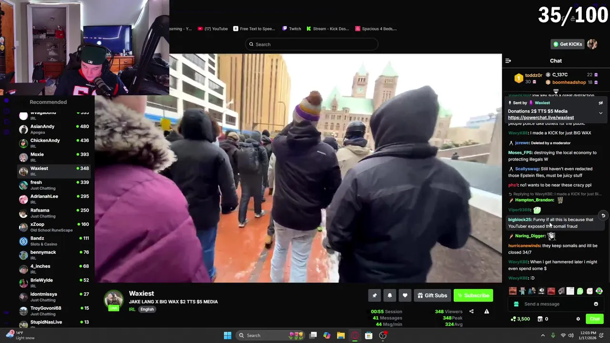This screenshot has height=343, width=610.
Task: Open the powerchat.live/waxiest link
Action: 541,118
